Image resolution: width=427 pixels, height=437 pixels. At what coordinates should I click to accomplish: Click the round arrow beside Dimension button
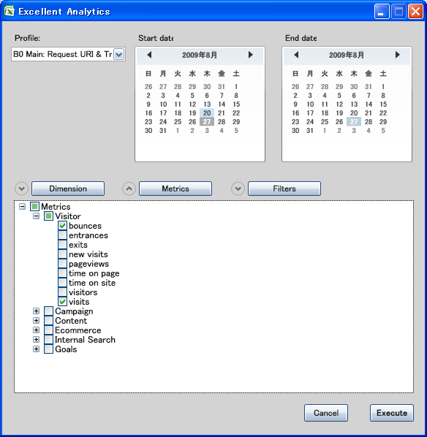click(x=21, y=189)
